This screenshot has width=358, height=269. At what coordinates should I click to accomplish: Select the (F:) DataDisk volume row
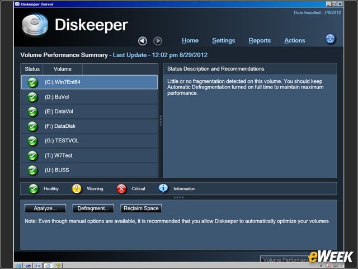(x=89, y=126)
